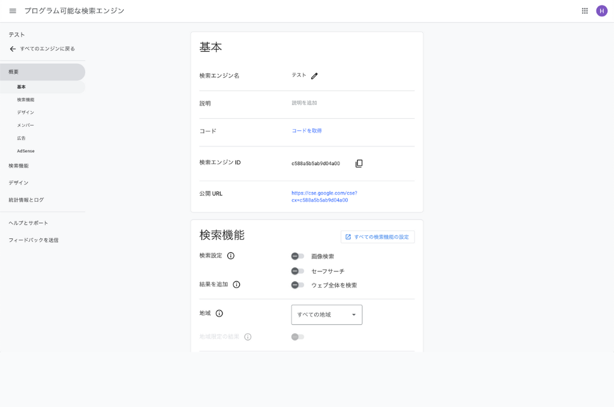Click the back arrow to all engines
The image size is (614, 407).
point(13,49)
